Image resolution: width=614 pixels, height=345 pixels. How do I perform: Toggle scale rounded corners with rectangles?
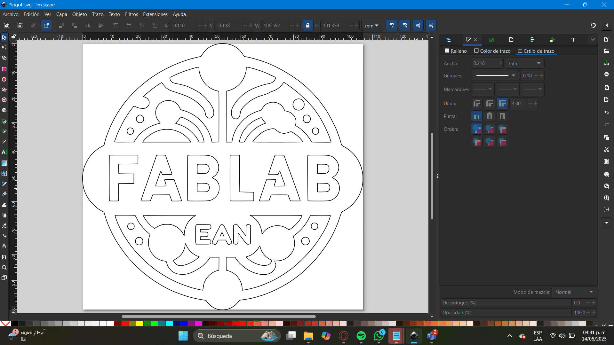click(x=405, y=26)
